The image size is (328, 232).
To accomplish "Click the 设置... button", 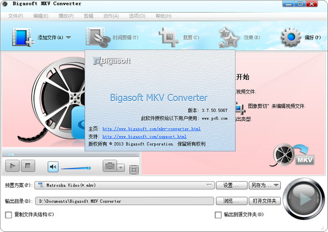I will (x=232, y=185).
